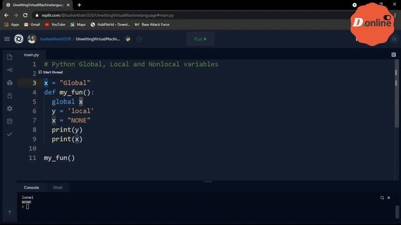
Task: Click the 'NONE' output in console
Action: click(26, 202)
